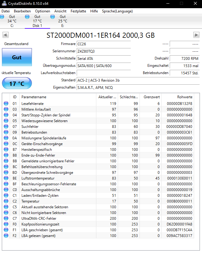Click status orb for Befehlszeitüberschreitung
Image resolution: width=202 pixels, height=253 pixels.
tap(6, 167)
